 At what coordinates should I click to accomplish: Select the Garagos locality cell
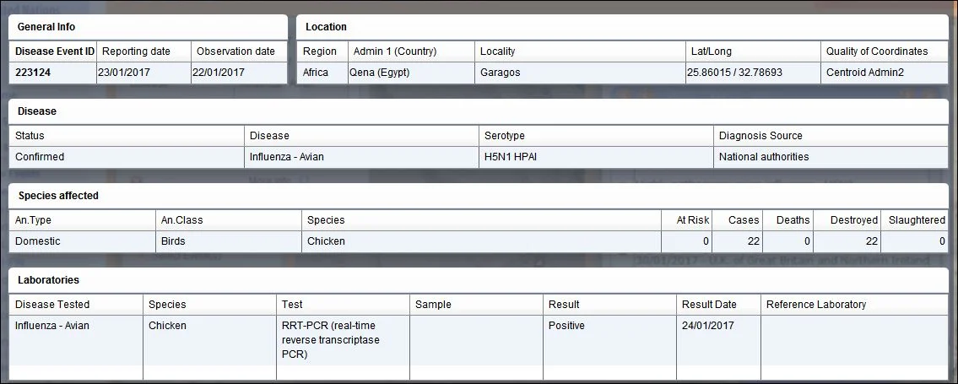click(580, 73)
